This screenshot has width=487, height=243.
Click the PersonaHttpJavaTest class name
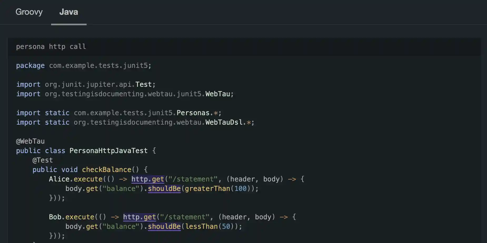click(x=108, y=150)
